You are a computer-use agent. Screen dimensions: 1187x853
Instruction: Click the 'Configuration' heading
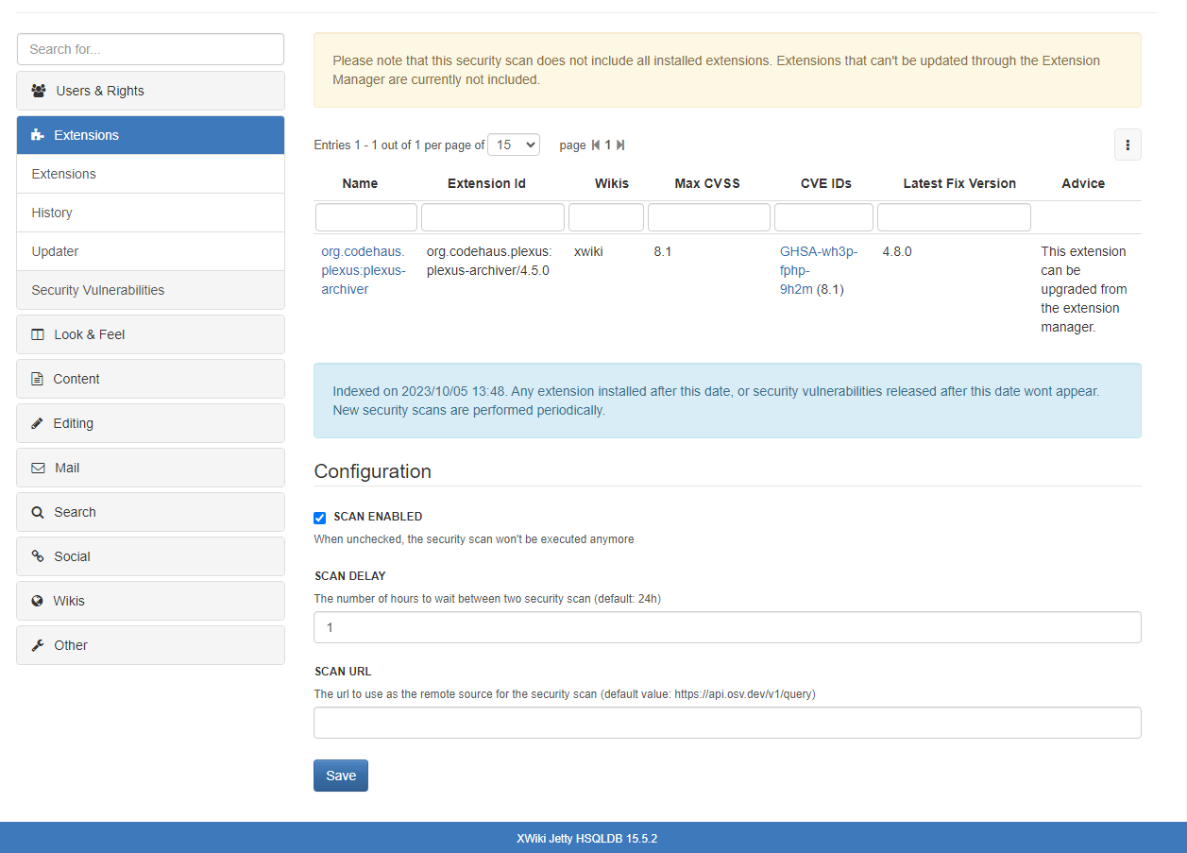[x=372, y=471]
